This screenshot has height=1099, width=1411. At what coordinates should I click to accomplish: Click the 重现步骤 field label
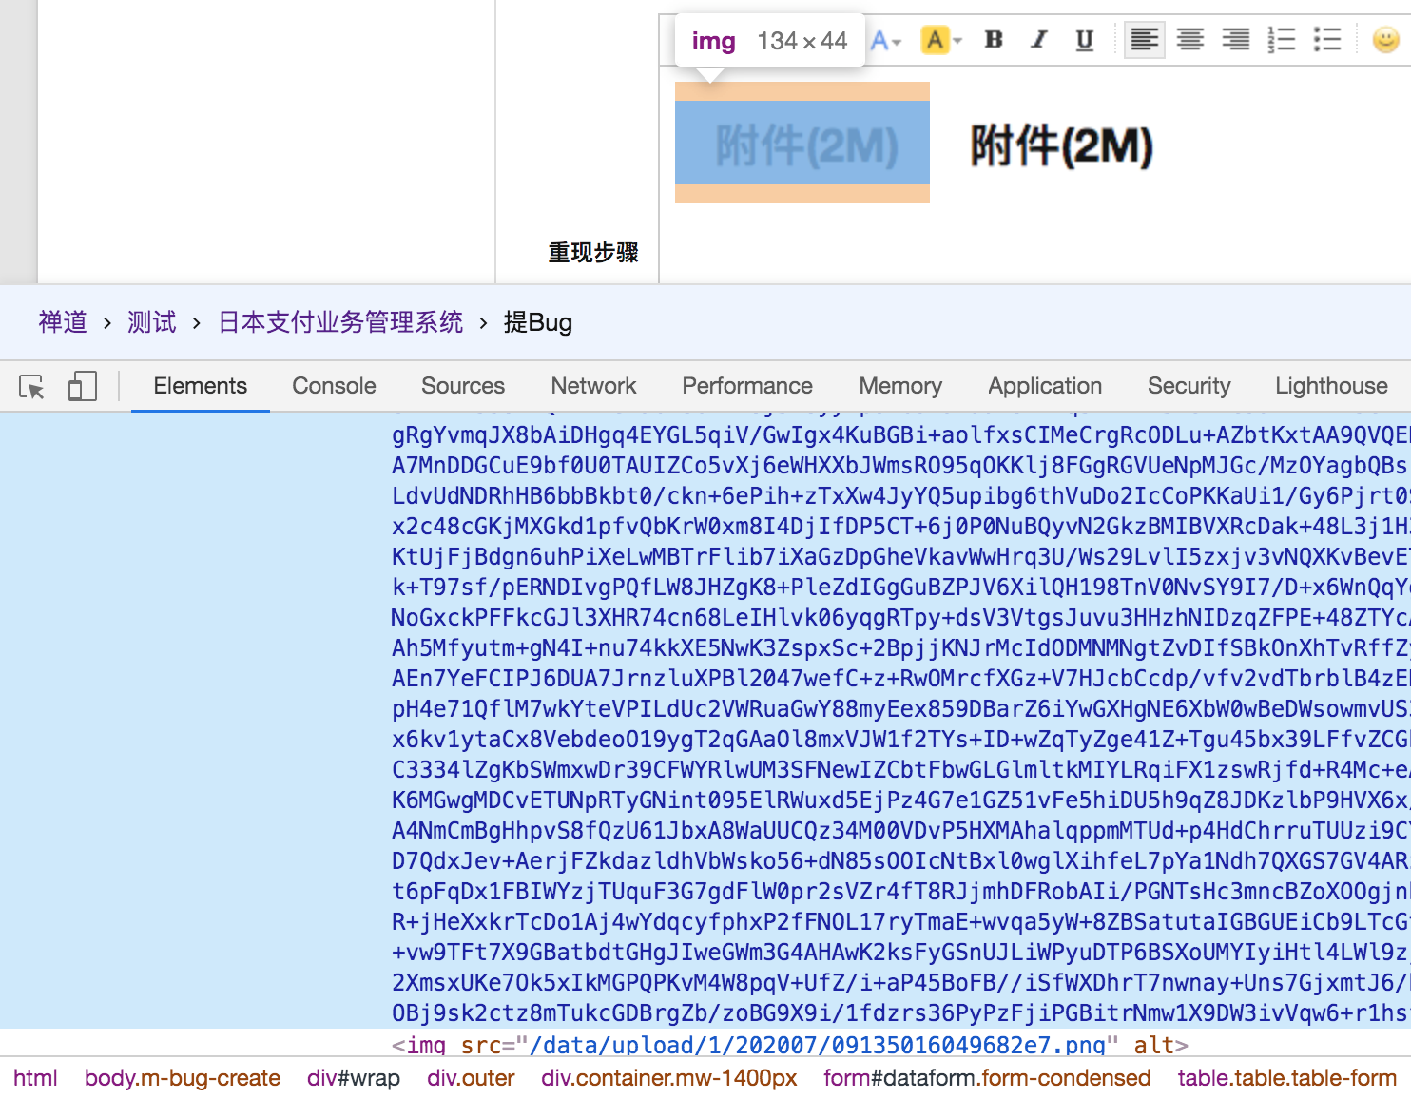pos(593,252)
